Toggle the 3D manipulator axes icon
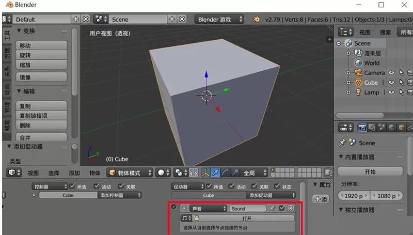 [x=205, y=173]
